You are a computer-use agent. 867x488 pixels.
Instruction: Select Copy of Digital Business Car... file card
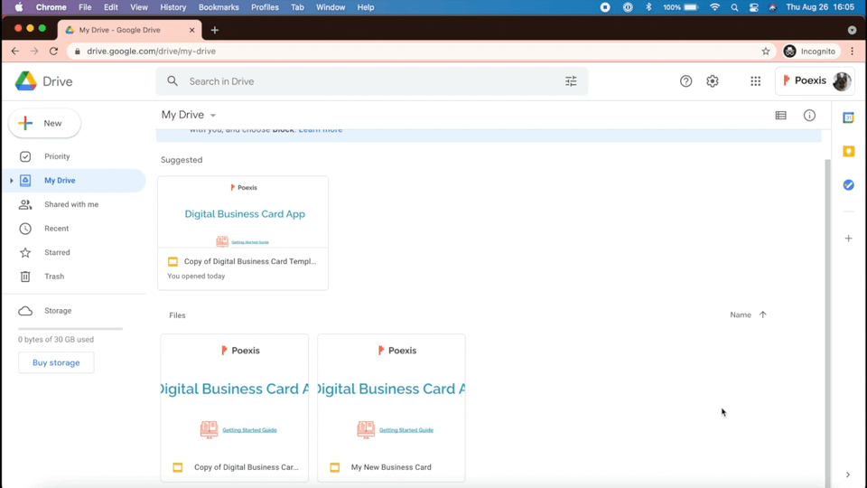(235, 408)
